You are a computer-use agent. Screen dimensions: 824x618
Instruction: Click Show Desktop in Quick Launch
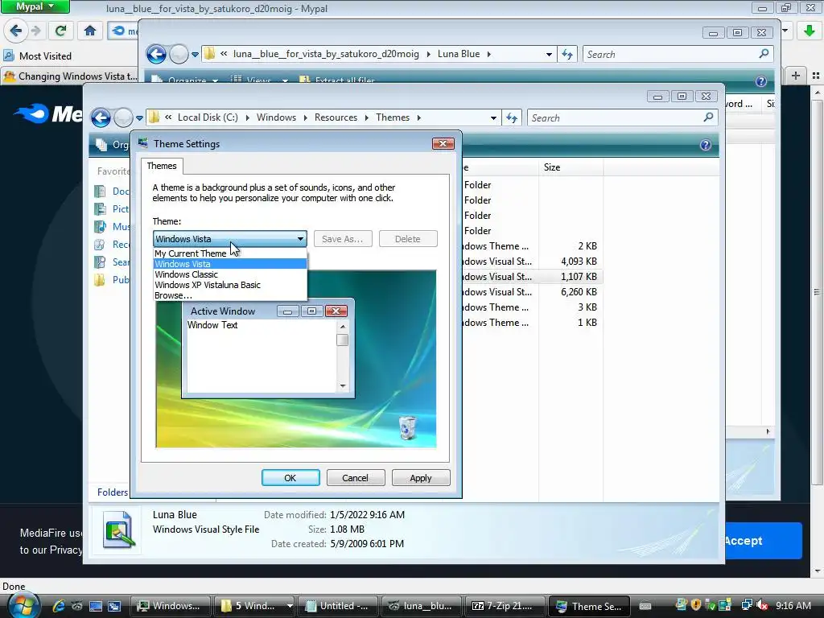point(95,606)
